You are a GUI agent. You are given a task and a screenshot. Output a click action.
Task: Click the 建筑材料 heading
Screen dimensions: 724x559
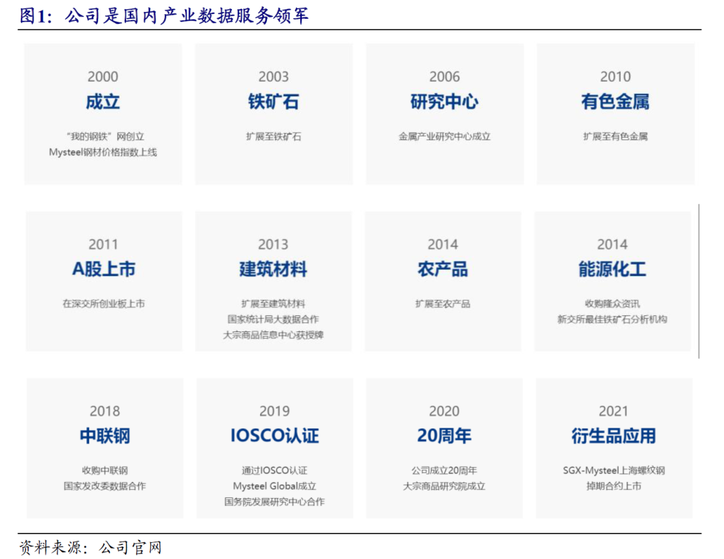click(x=273, y=269)
